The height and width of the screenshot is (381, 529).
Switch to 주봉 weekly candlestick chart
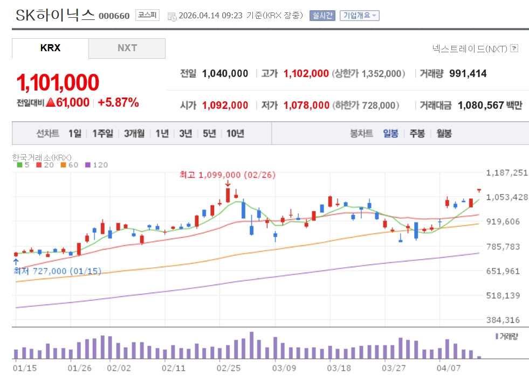point(417,134)
